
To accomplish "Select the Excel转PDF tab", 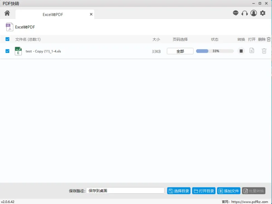I will (x=55, y=14).
